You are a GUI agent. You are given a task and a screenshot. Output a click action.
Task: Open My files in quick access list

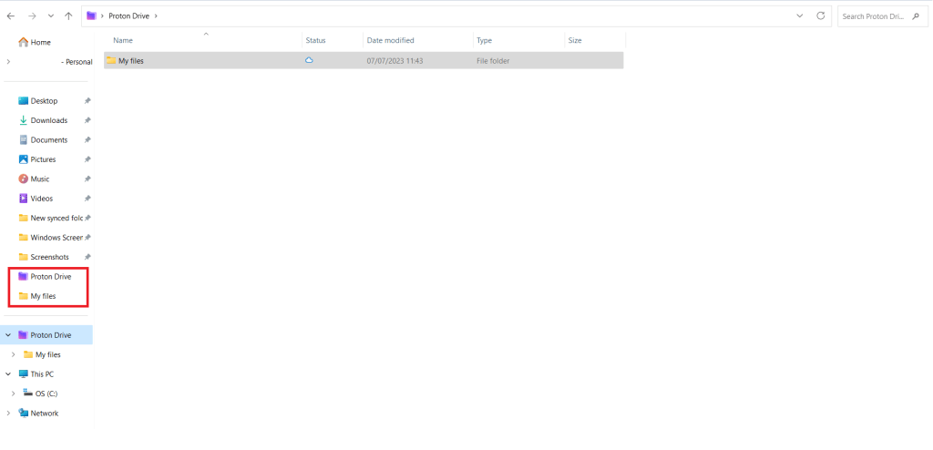coord(36,296)
